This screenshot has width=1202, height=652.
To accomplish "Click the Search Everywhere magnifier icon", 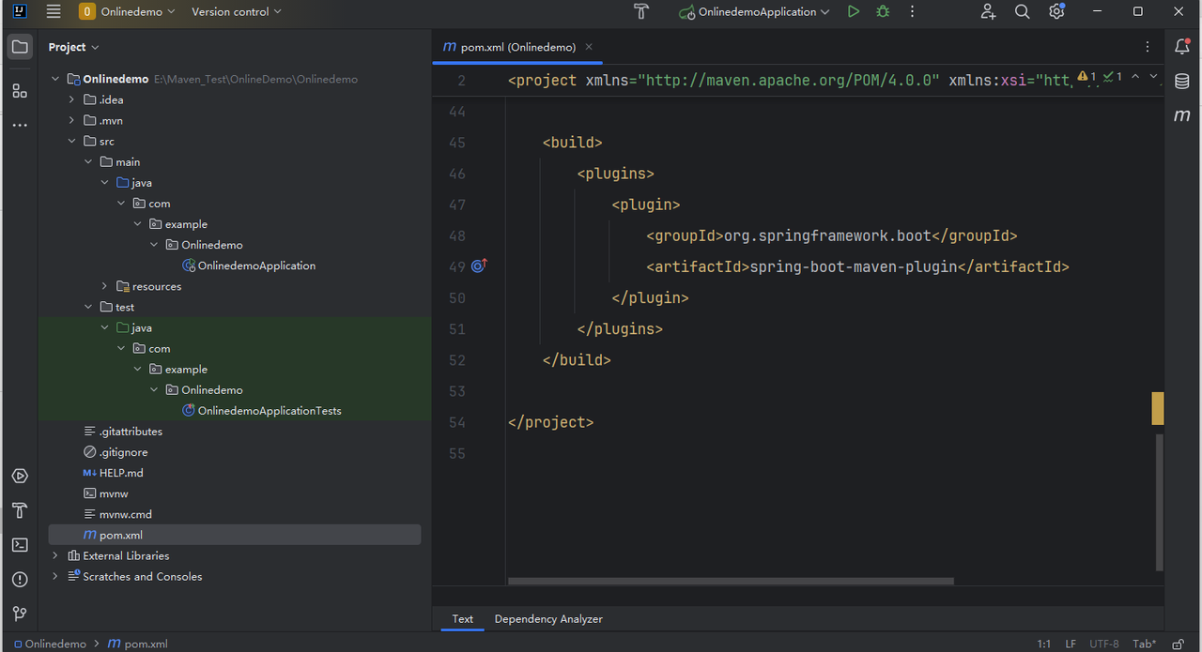I will [1023, 12].
